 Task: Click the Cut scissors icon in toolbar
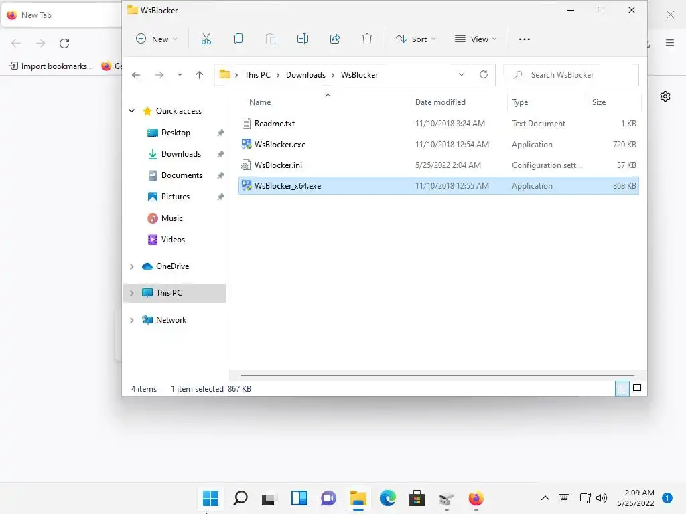pos(206,39)
